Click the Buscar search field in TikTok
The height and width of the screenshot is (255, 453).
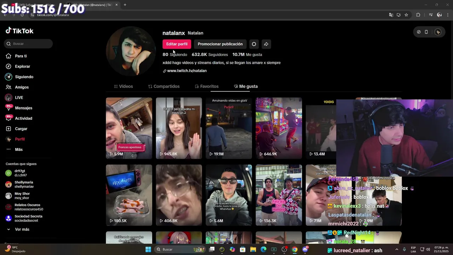28,44
